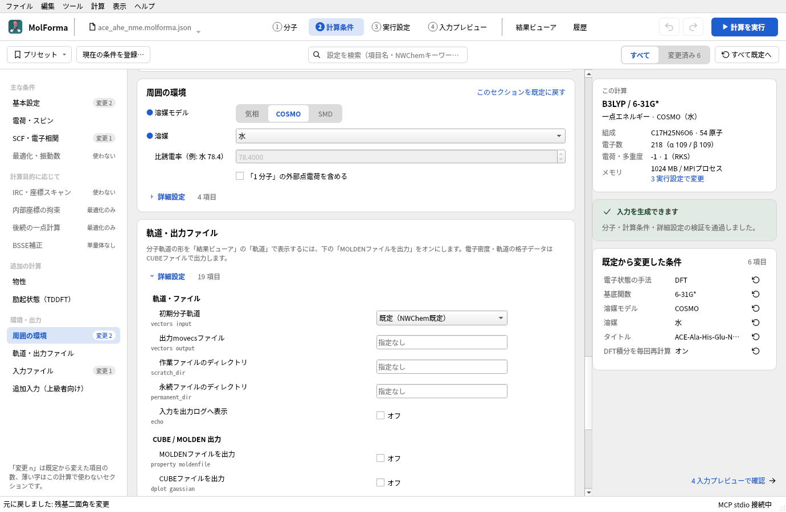The height and width of the screenshot is (512, 786).
Task: Click すべて既定へ reset button
Action: tap(747, 55)
